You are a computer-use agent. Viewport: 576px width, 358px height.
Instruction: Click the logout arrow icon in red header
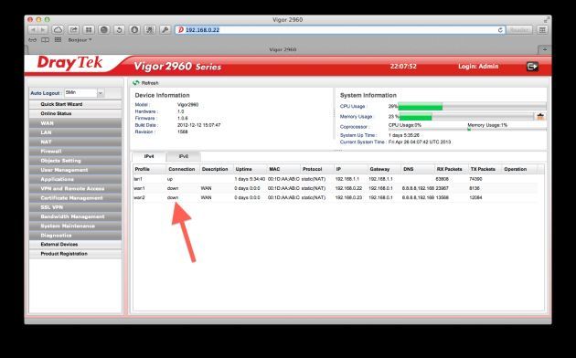(532, 67)
